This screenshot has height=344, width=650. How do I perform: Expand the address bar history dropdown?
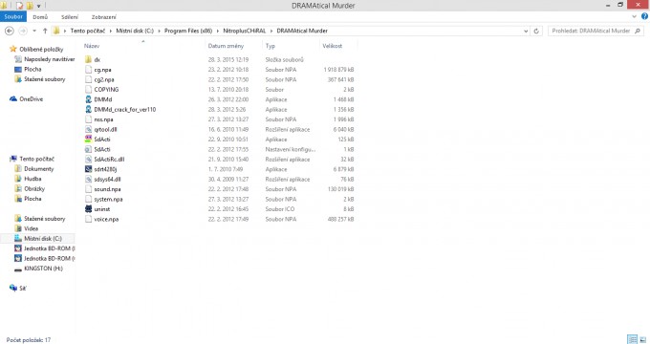pyautogui.click(x=526, y=31)
